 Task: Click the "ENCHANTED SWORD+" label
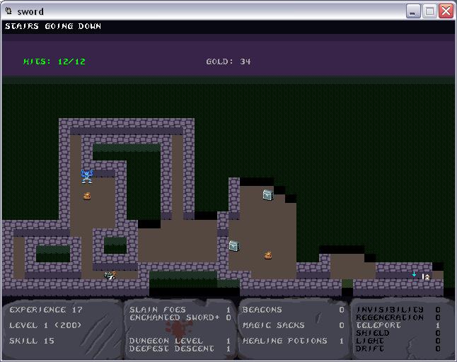pos(174,317)
